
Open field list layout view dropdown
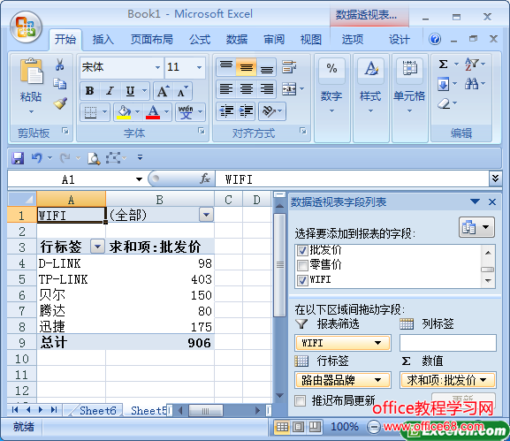pos(476,227)
